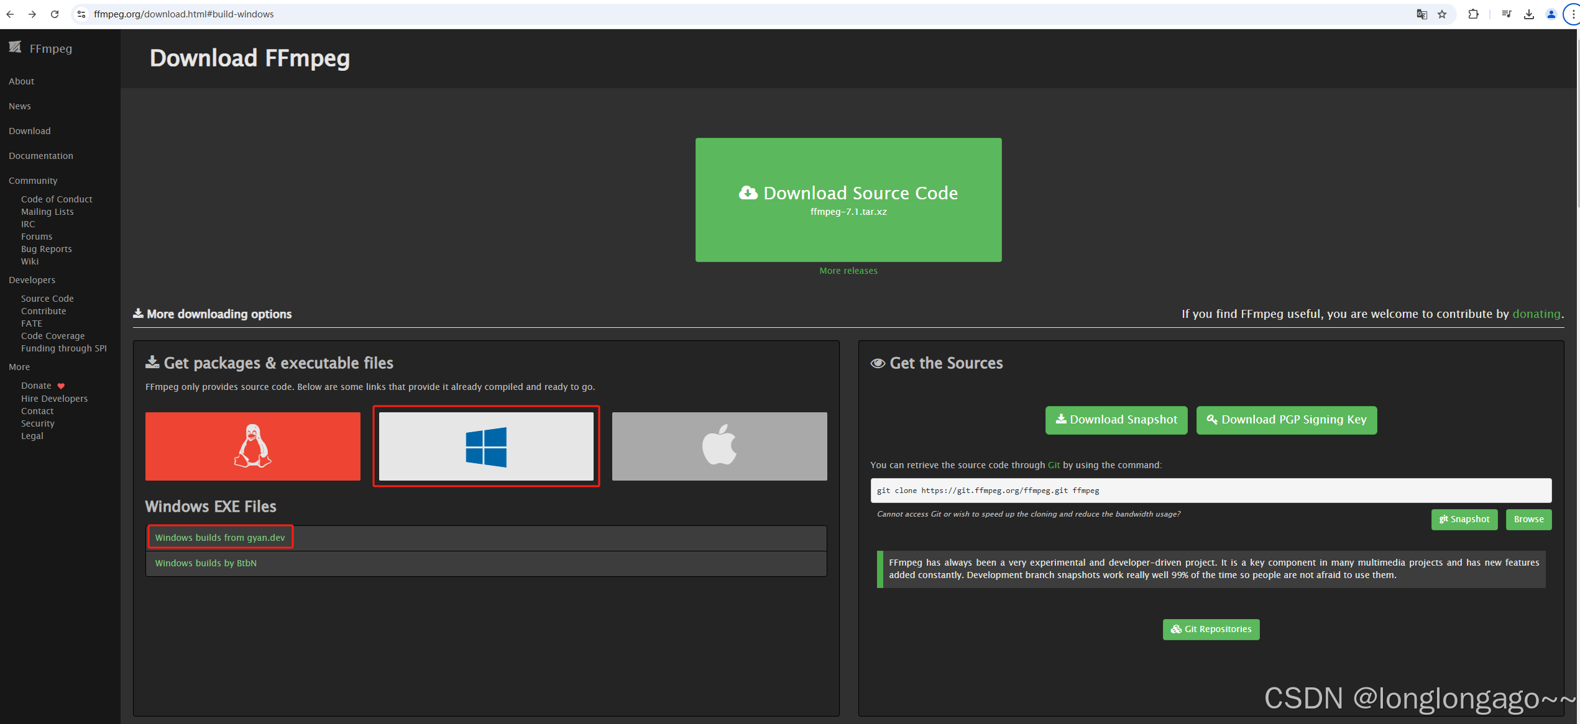Open the More releases link
The width and height of the screenshot is (1580, 724).
pyautogui.click(x=848, y=271)
